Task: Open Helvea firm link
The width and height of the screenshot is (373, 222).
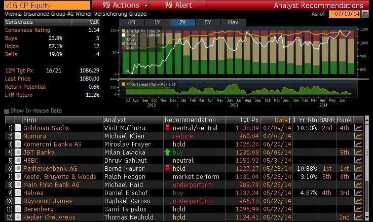Action: click(x=33, y=193)
